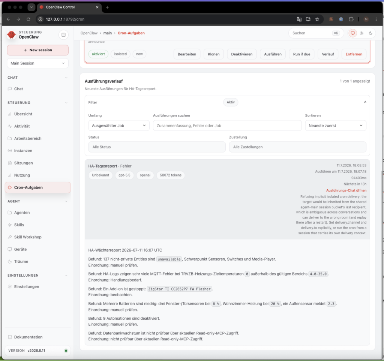Click the browser back arrow
The height and width of the screenshot is (361, 384).
(8, 19)
